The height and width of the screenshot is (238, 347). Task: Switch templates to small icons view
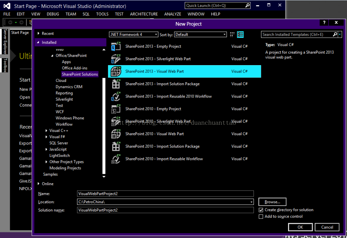[232, 34]
